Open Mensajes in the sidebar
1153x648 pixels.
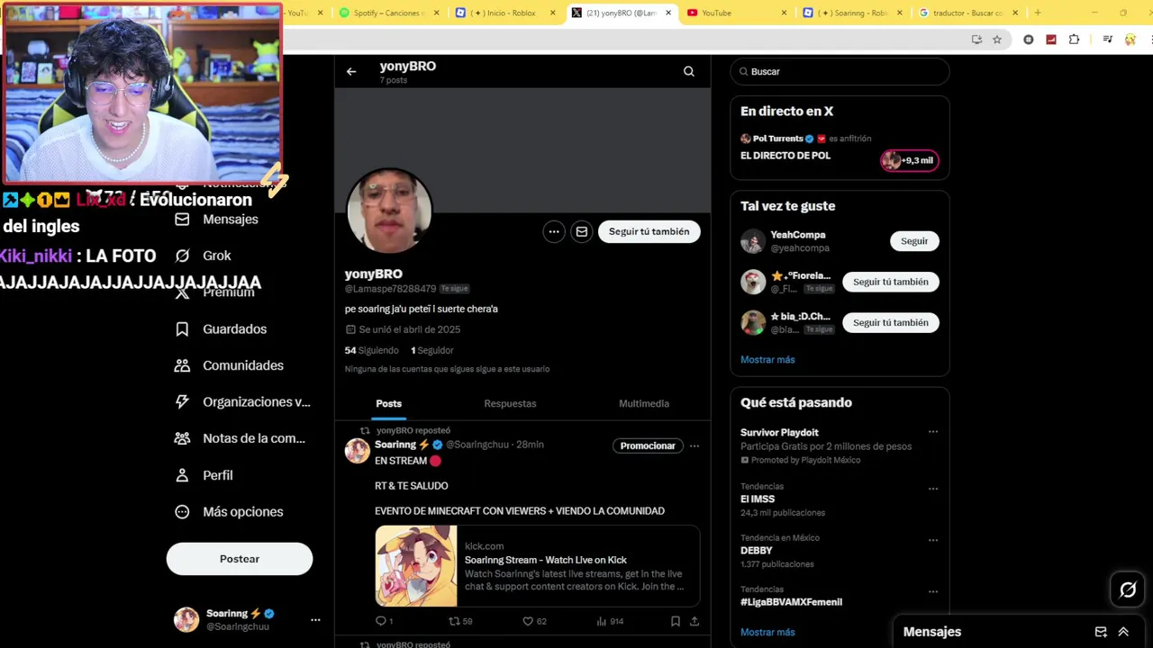pyautogui.click(x=217, y=219)
